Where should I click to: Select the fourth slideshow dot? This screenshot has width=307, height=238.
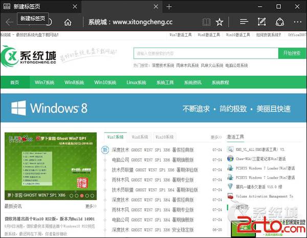[x=87, y=196]
